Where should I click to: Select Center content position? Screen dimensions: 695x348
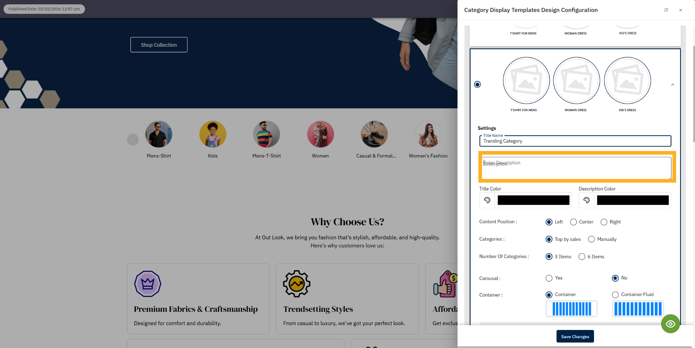573,222
